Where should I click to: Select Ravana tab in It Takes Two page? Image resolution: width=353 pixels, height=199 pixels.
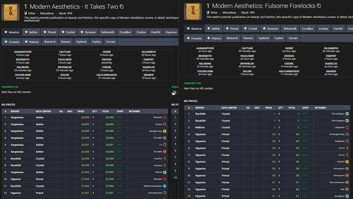66,42
